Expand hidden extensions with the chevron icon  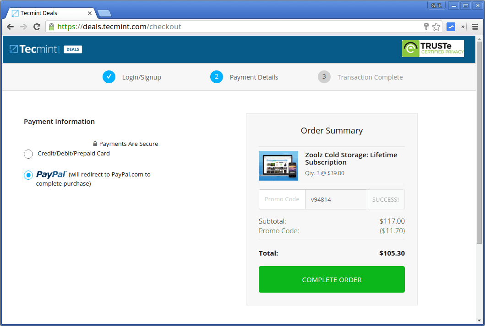coord(463,27)
